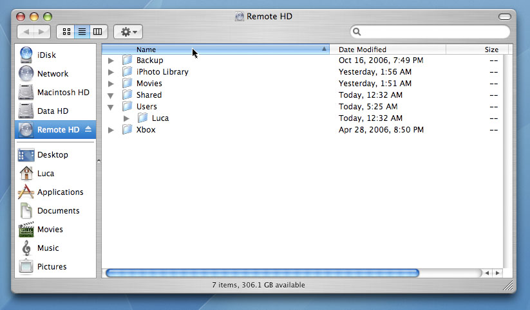Click the Movies folder icon in file list
The height and width of the screenshot is (310, 530).
[x=128, y=83]
